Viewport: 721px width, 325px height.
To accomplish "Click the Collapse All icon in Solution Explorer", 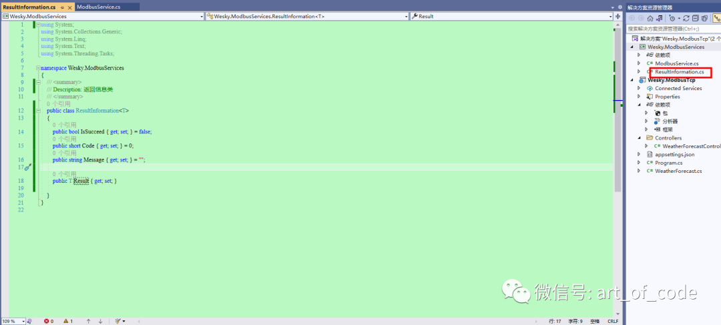I will pyautogui.click(x=695, y=19).
